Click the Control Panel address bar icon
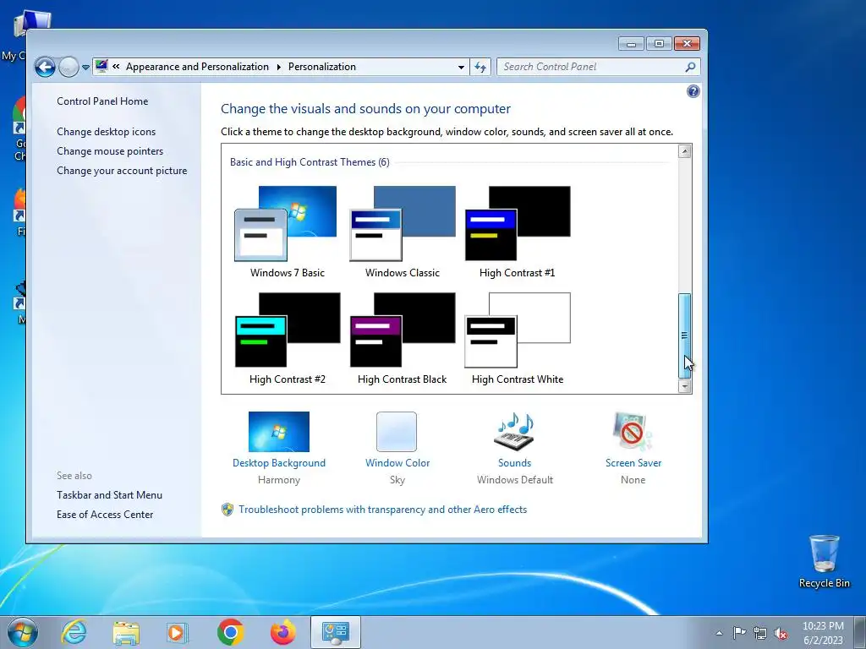The image size is (866, 649). 101,66
